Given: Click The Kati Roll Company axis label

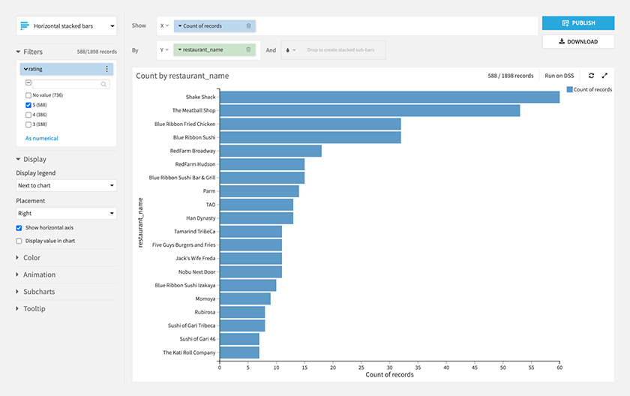Looking at the screenshot, I should (x=189, y=352).
